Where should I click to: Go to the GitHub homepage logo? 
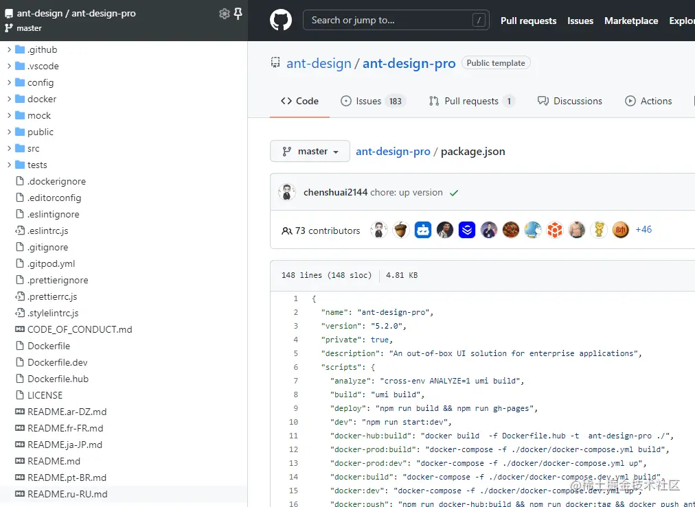click(x=280, y=21)
